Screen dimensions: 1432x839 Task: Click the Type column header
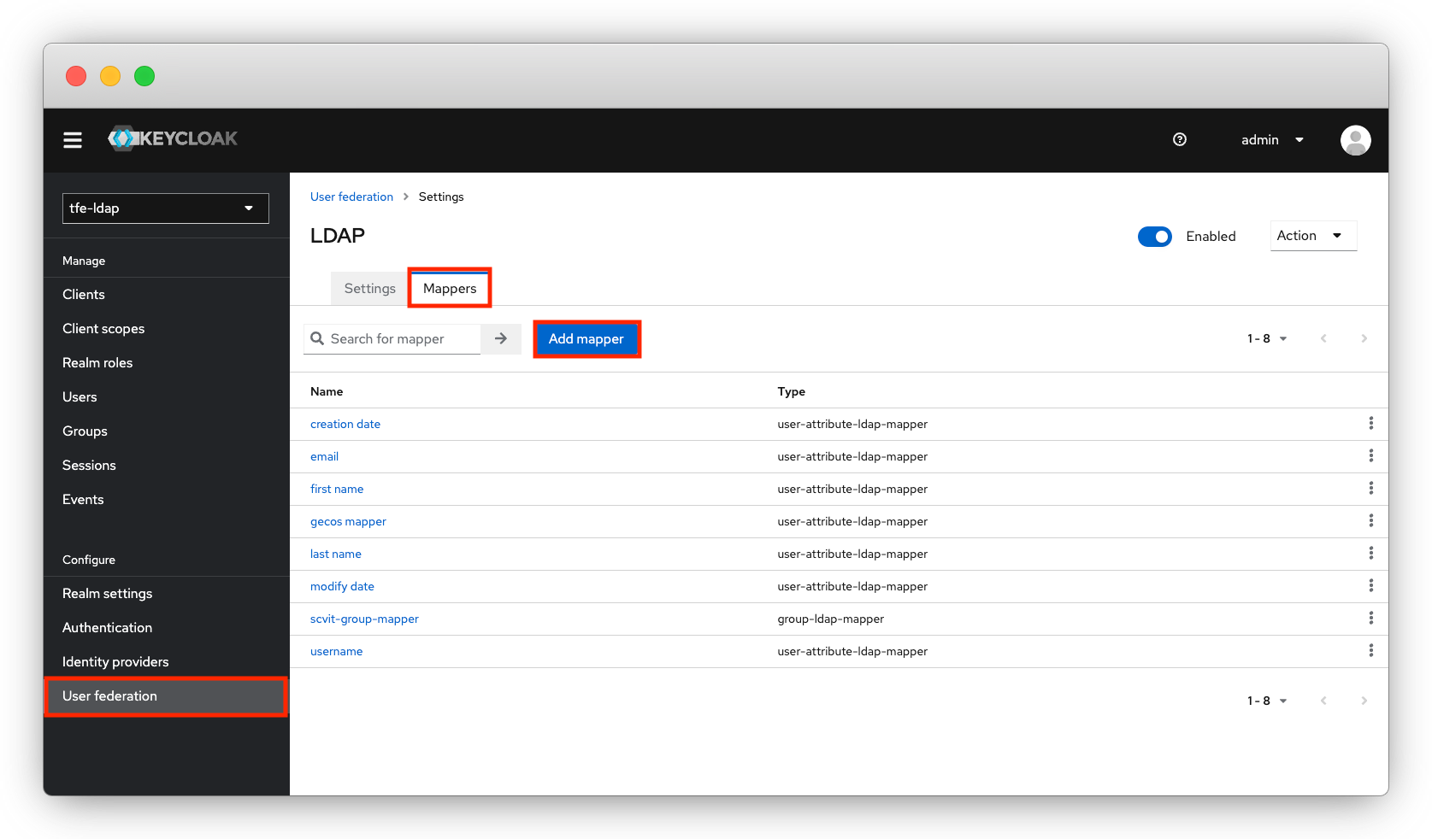click(x=792, y=391)
